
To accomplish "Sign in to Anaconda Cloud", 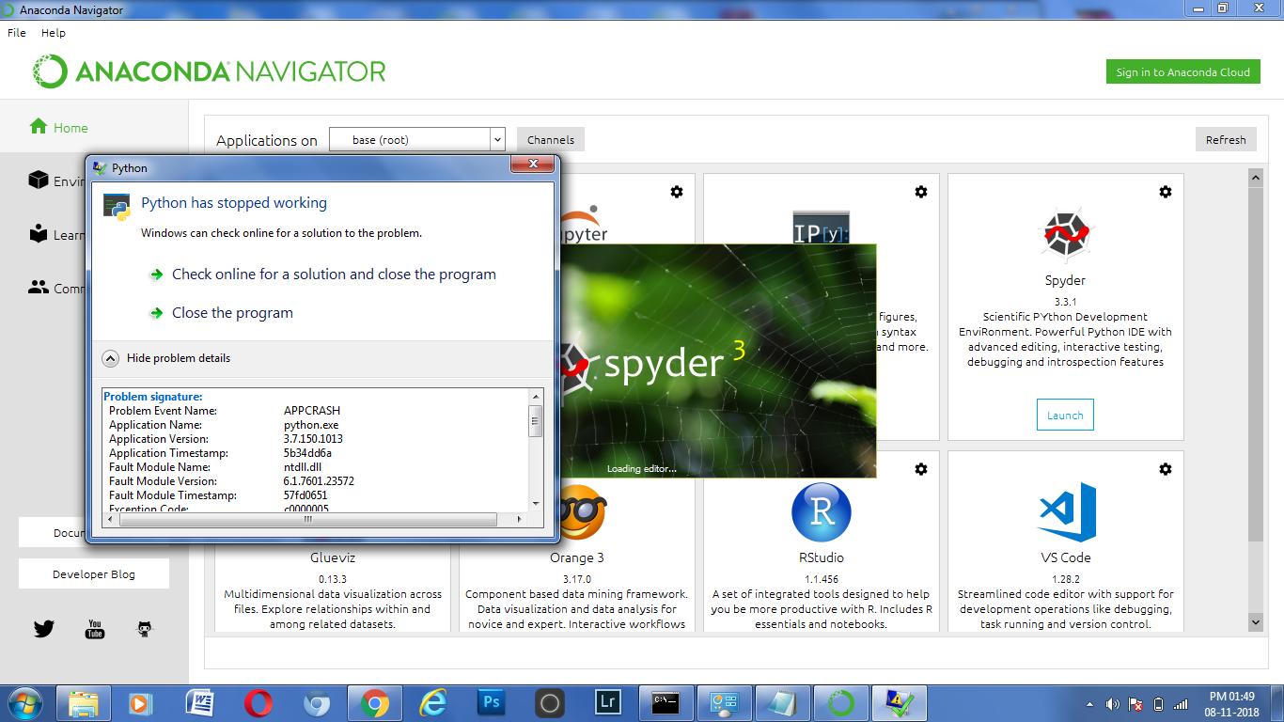I will [x=1182, y=71].
